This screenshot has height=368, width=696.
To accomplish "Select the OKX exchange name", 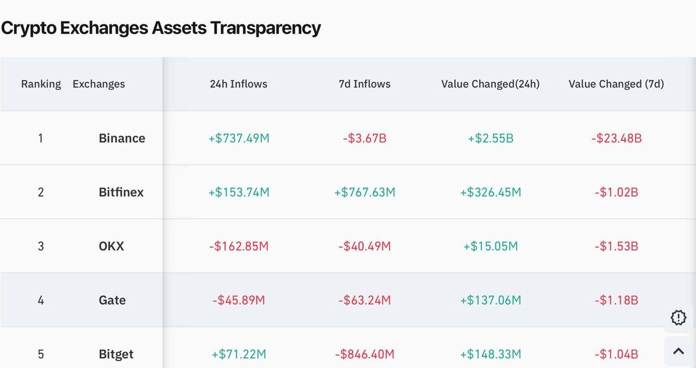I will tap(111, 246).
